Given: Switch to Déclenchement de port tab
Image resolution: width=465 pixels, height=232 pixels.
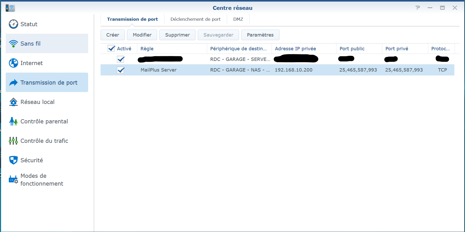Looking at the screenshot, I should [195, 19].
